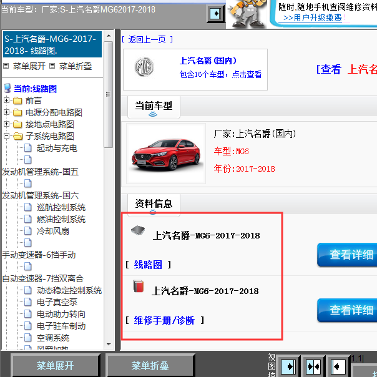The width and height of the screenshot is (377, 377).
Task: Click the tree panel scrollbar thumb
Action: 109,94
